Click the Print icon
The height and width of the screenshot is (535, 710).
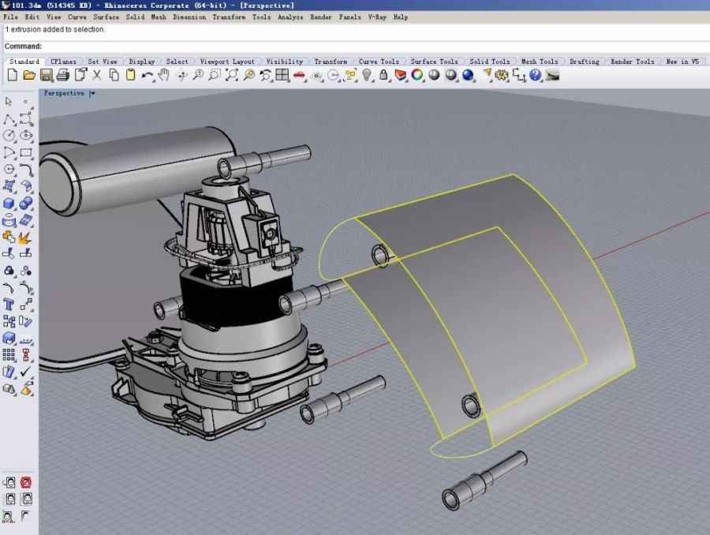(63, 75)
